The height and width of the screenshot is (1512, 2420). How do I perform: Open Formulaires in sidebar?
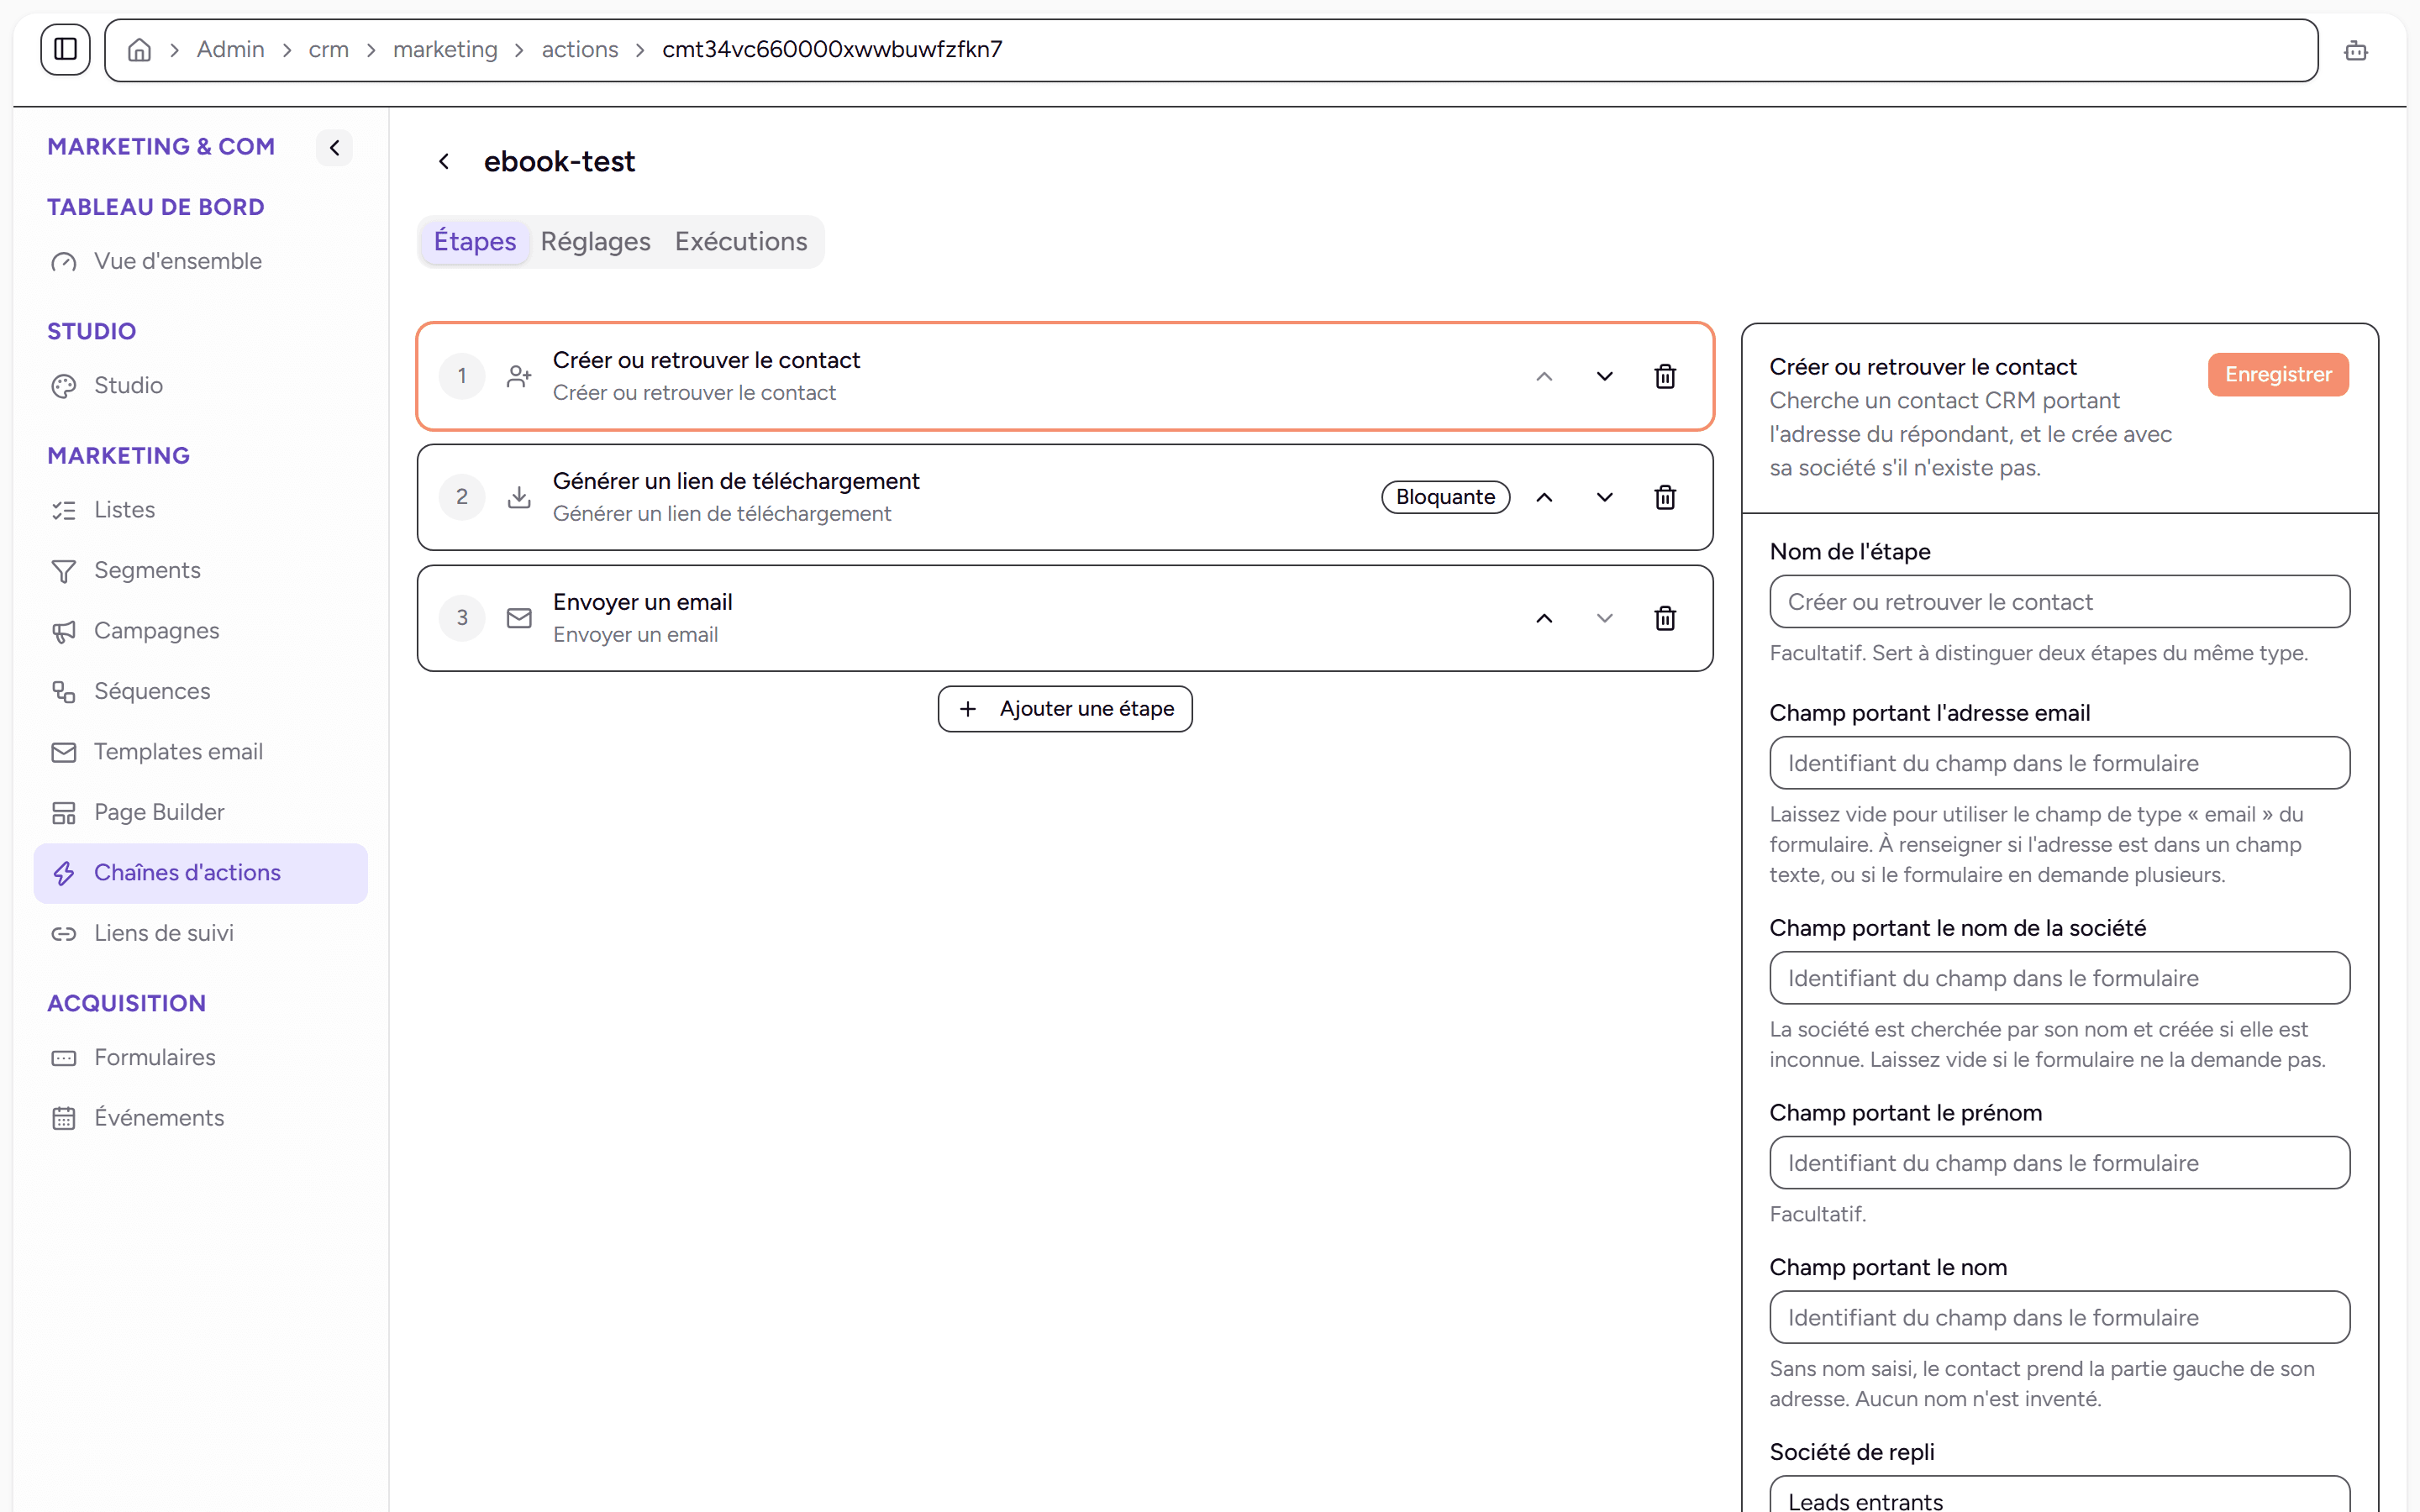(200, 1057)
